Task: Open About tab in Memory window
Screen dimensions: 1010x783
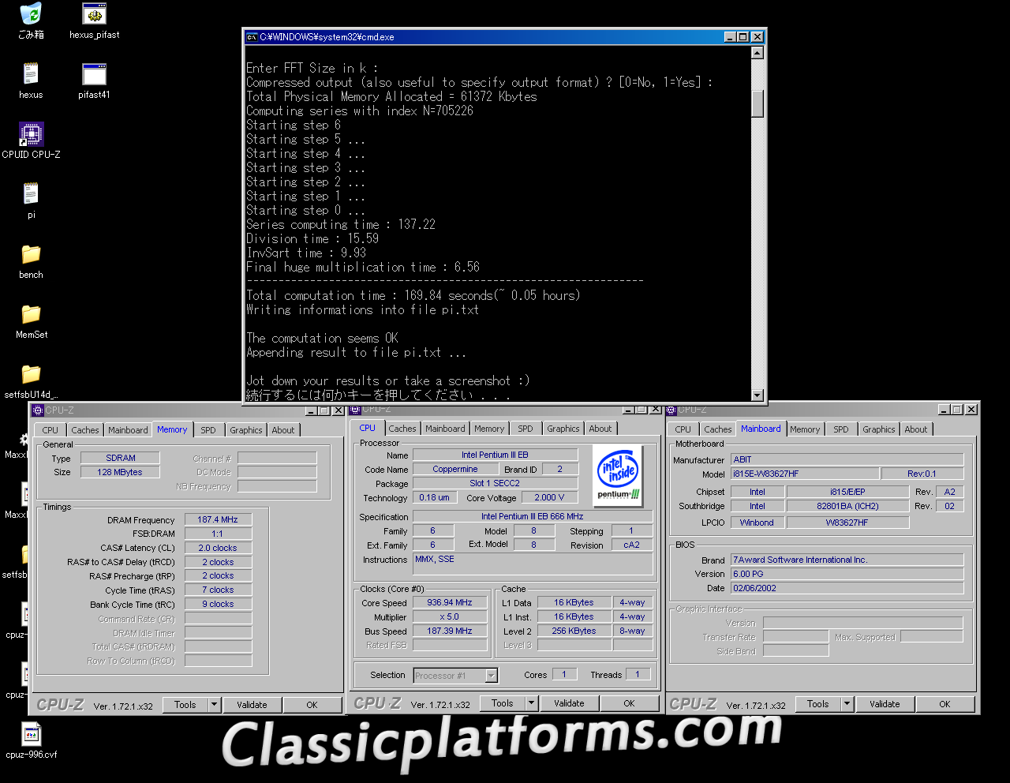Action: pyautogui.click(x=283, y=430)
